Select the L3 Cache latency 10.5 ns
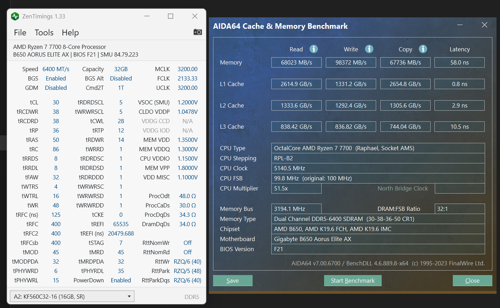Viewport: 500px width, 308px height. (459, 127)
